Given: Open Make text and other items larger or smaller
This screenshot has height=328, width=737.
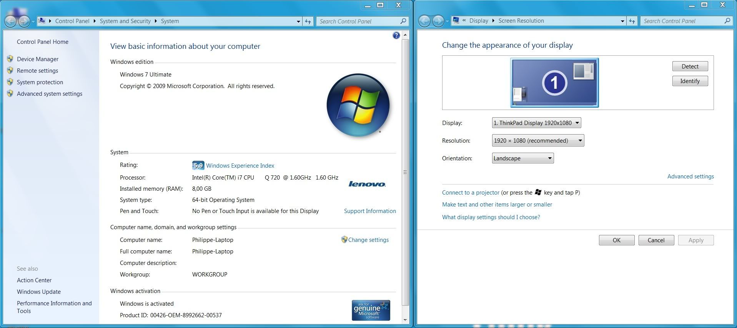Looking at the screenshot, I should click(497, 204).
